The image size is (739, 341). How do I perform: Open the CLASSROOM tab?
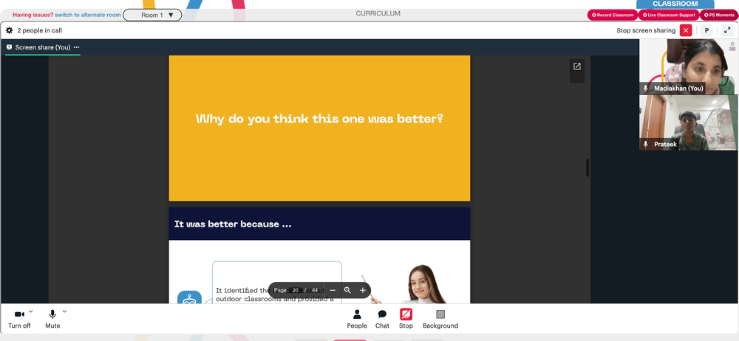(675, 4)
